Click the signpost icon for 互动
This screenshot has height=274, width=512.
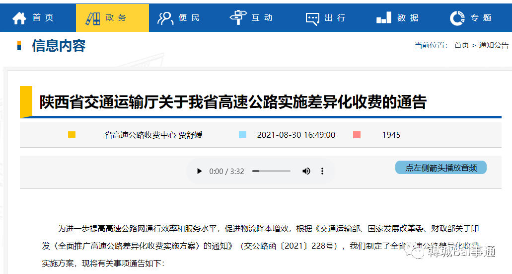(238, 18)
